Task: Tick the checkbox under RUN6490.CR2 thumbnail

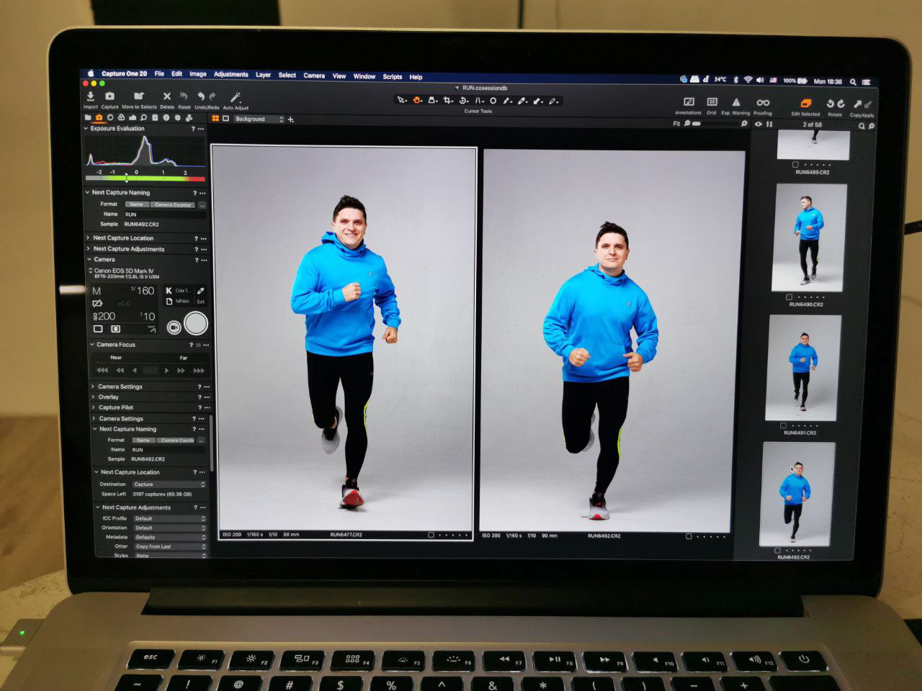Action: pyautogui.click(x=789, y=297)
